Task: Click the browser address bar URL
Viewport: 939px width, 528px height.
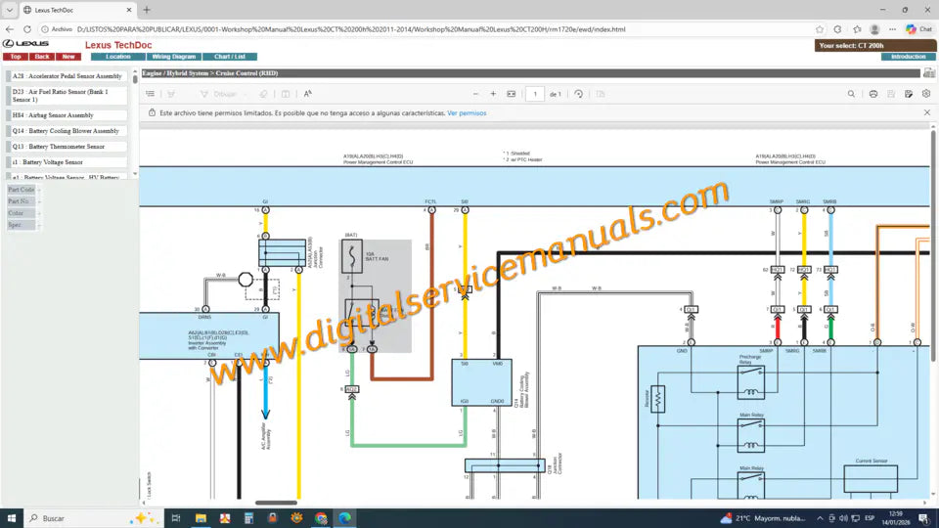Action: [351, 28]
